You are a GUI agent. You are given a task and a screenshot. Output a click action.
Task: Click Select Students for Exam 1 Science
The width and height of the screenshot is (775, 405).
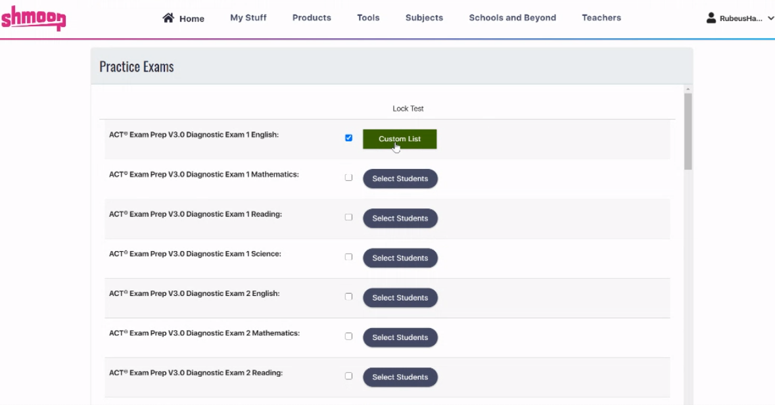[400, 258]
